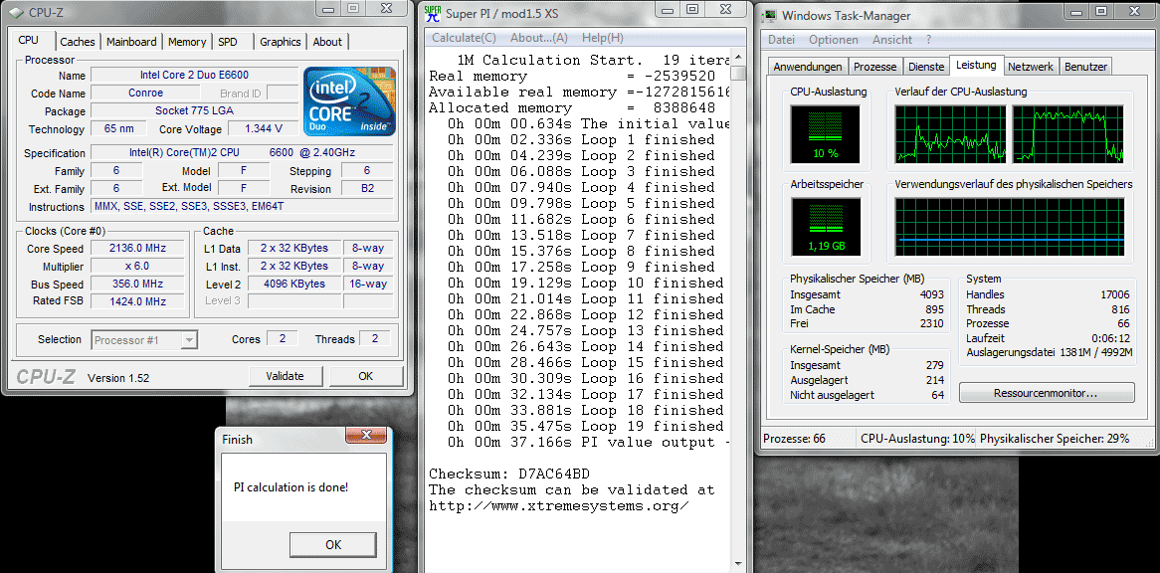Click the Prozesse: 66 status bar entry
The height and width of the screenshot is (573, 1160).
point(794,439)
